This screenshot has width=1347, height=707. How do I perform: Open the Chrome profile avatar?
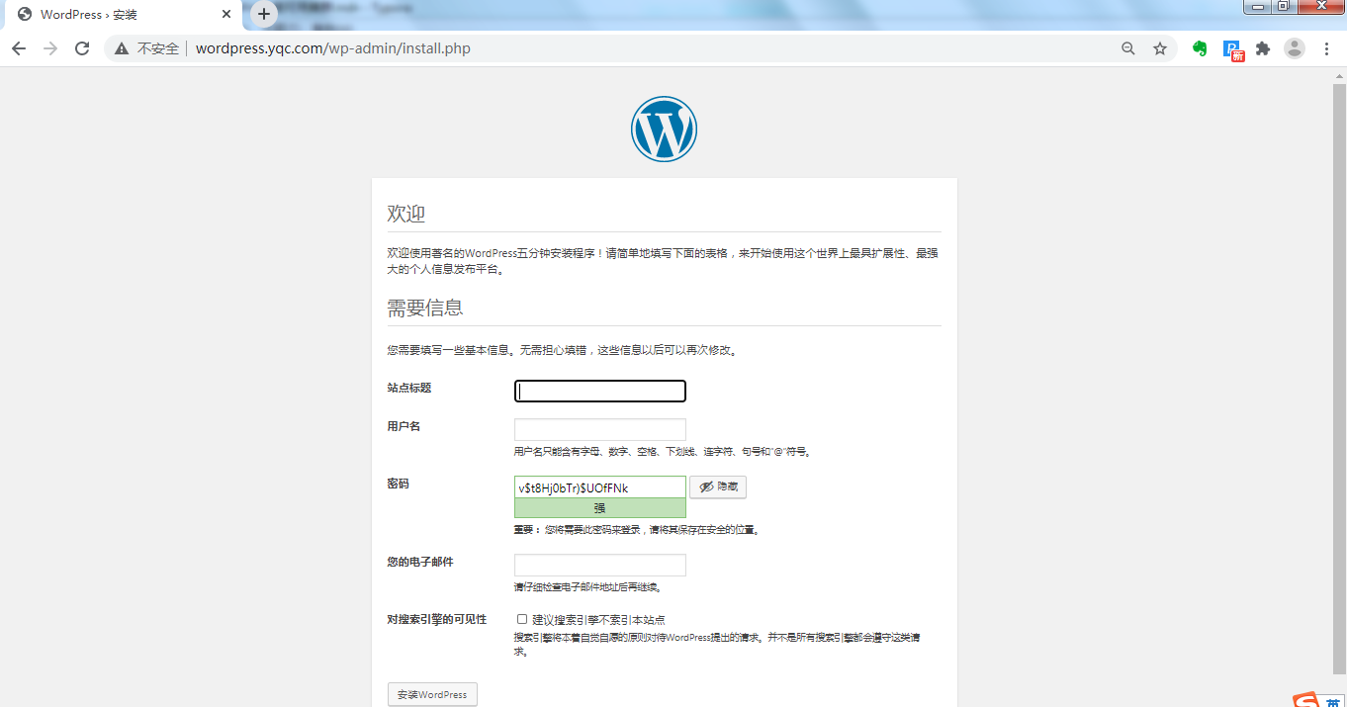[1295, 48]
